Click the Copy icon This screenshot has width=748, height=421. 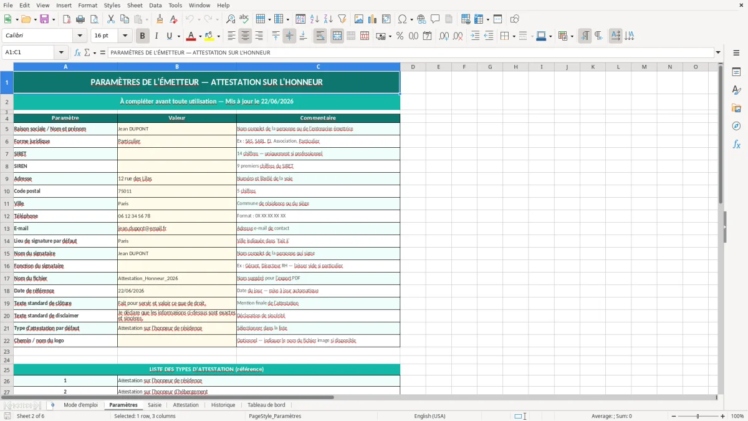coord(124,19)
